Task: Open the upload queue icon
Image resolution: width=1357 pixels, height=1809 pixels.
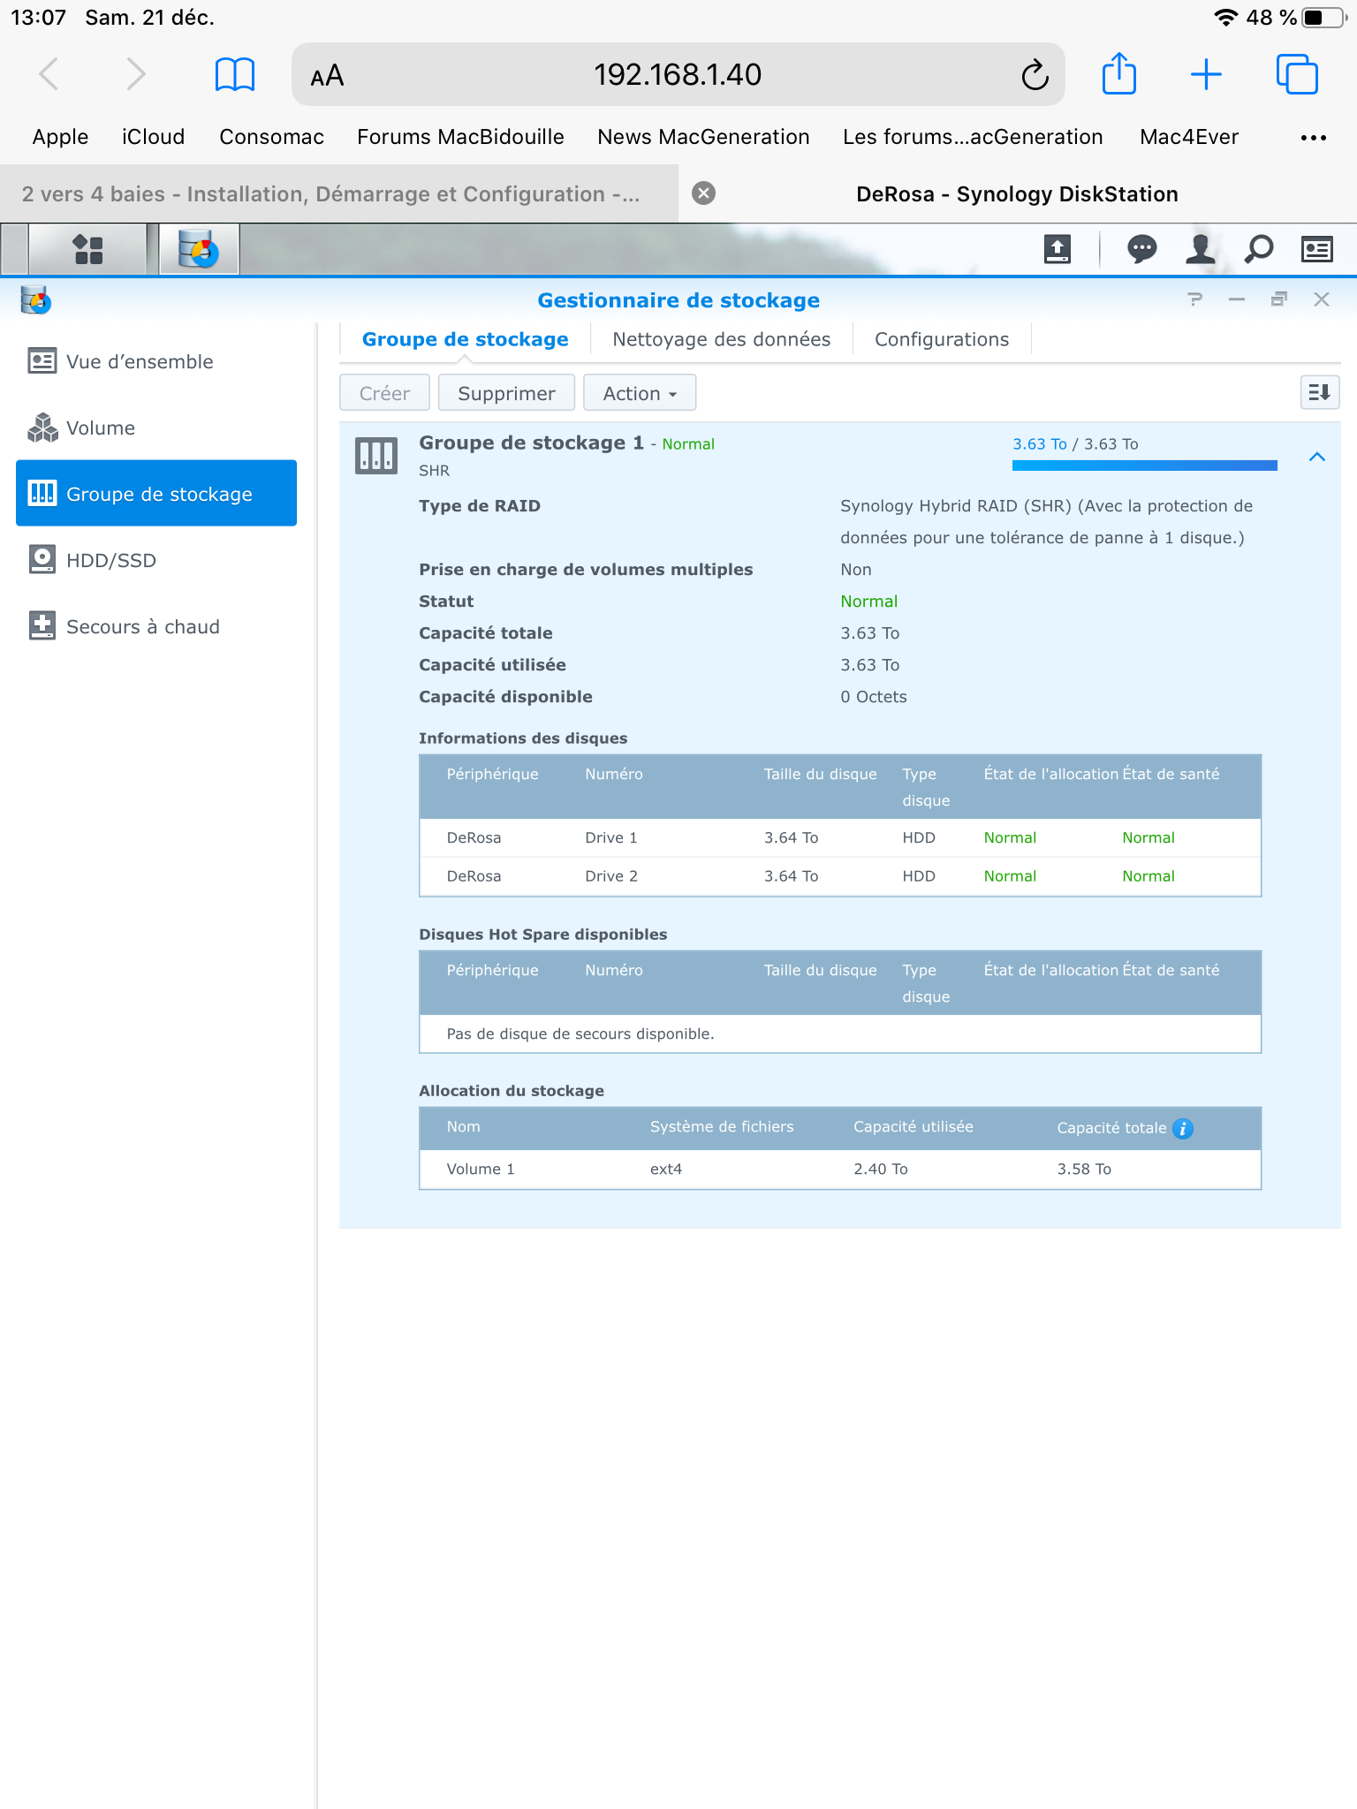Action: [x=1057, y=250]
